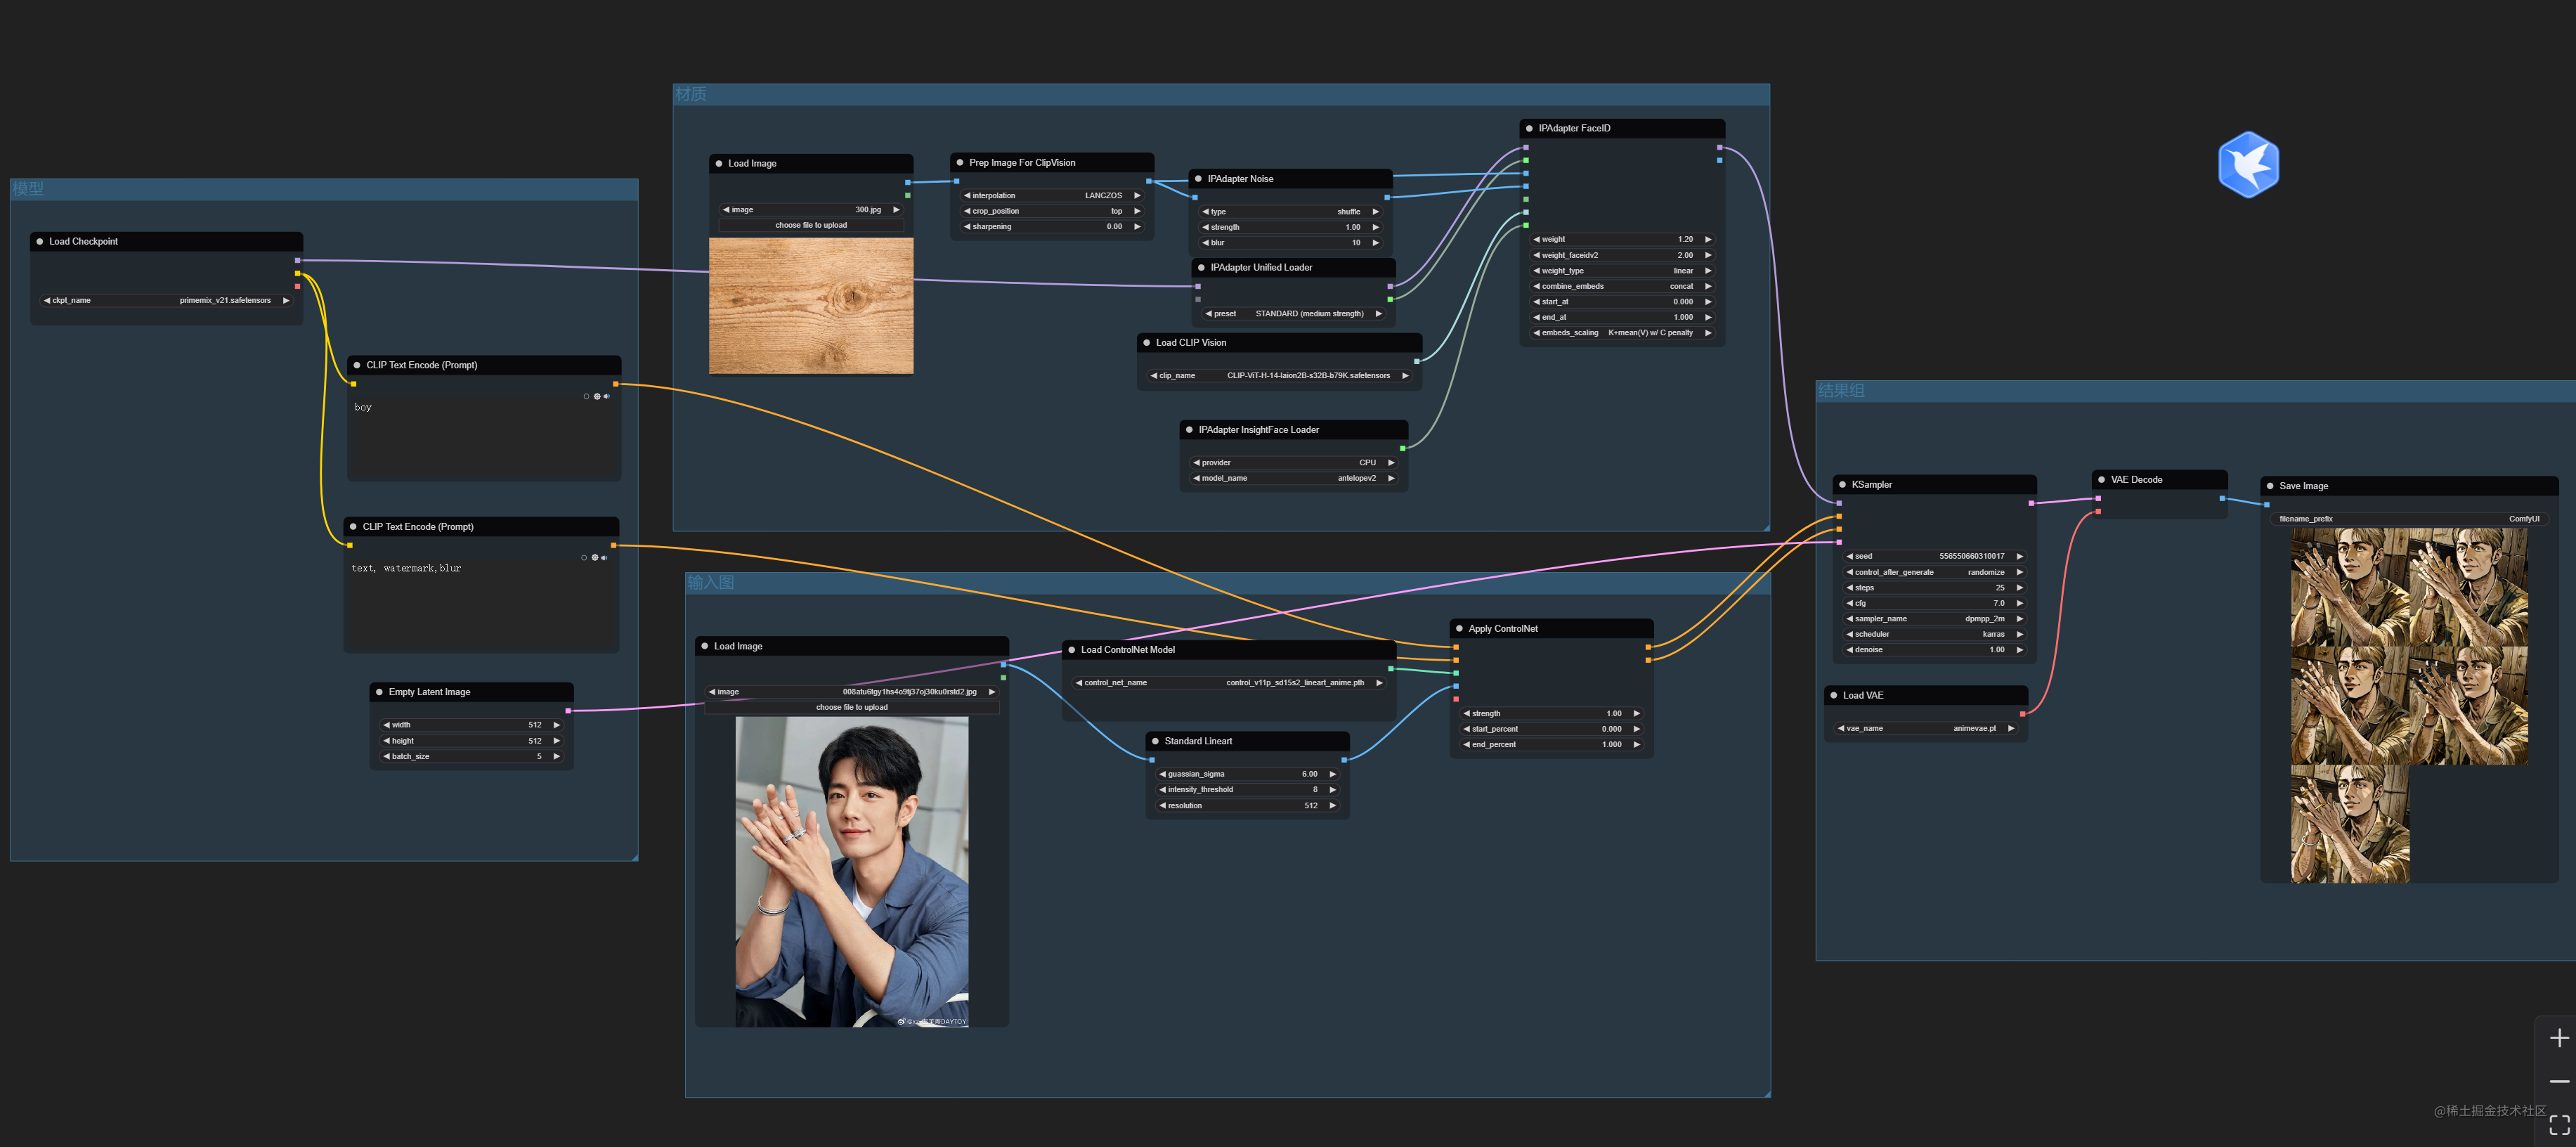This screenshot has width=2576, height=1147.
Task: Click upload button under the 300.jpg image
Action: 811,225
